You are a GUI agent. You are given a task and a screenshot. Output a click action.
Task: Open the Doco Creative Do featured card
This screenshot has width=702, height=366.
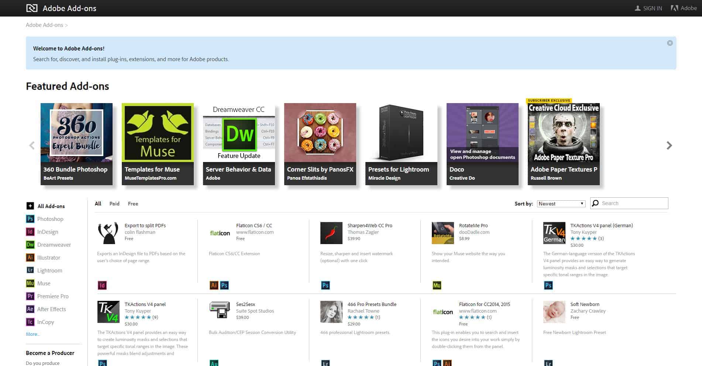[x=482, y=144]
